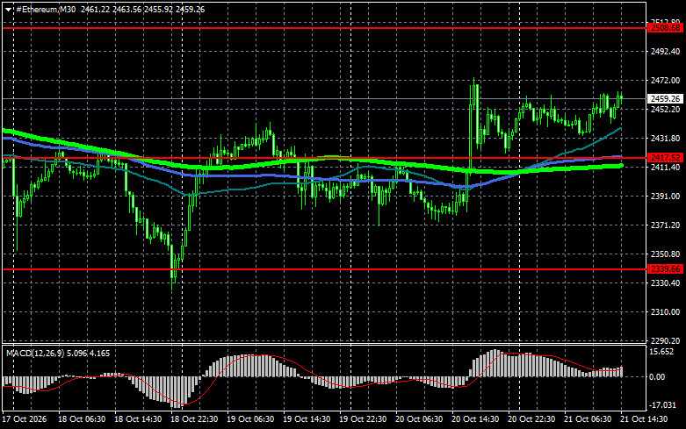Click the MACD scale value 15.652
Screen dimensions: 686x429
(661, 352)
